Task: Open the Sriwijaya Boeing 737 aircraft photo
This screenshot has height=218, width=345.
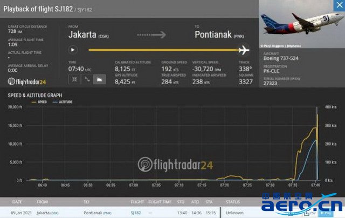Action: (302, 24)
